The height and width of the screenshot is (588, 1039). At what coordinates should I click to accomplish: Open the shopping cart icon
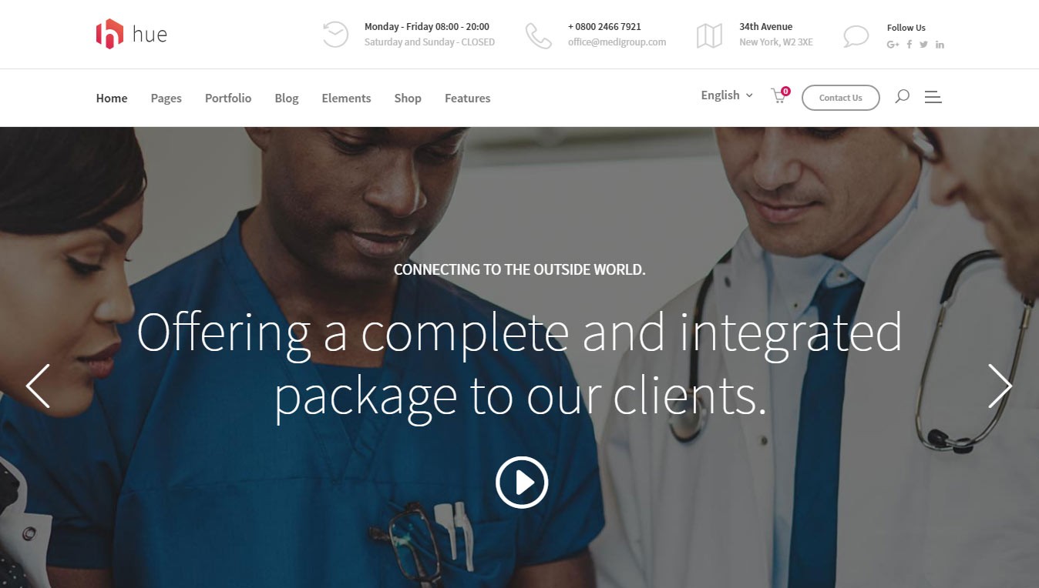point(780,95)
